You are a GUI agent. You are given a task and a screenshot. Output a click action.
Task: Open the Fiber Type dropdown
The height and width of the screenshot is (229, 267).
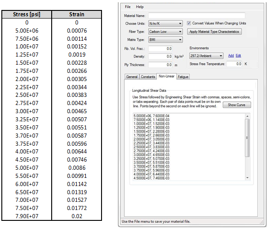(165, 32)
